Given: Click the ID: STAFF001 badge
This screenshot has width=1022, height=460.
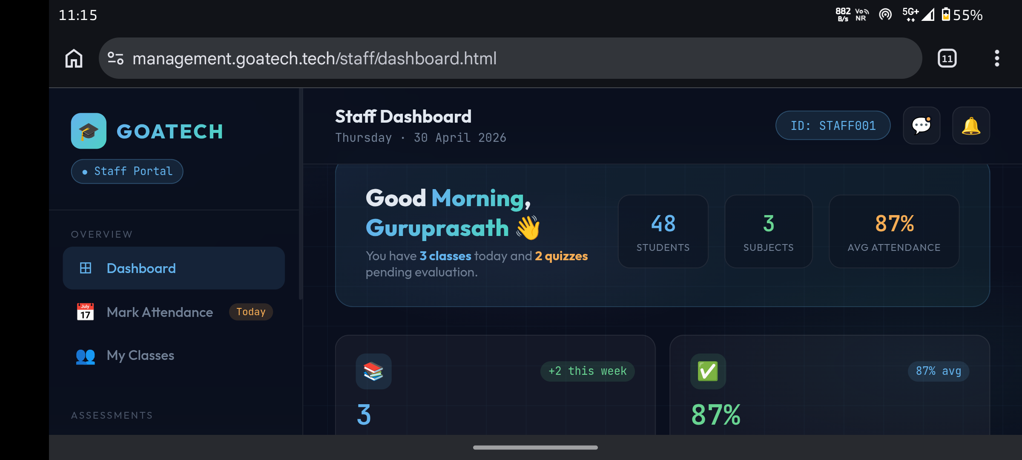Looking at the screenshot, I should click(x=833, y=126).
